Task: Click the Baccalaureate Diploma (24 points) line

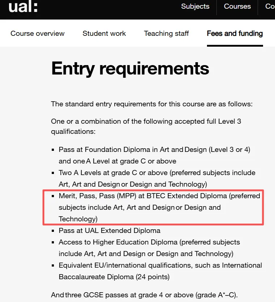Action: coord(114,277)
